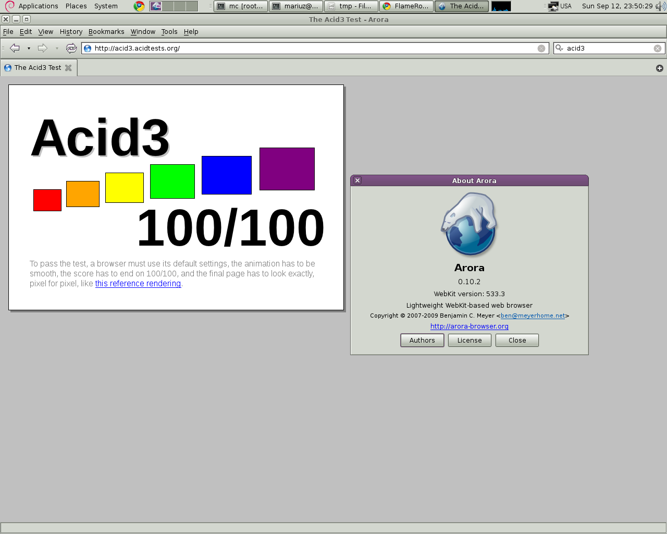Image resolution: width=667 pixels, height=534 pixels.
Task: Open the Help menu
Action: point(191,32)
